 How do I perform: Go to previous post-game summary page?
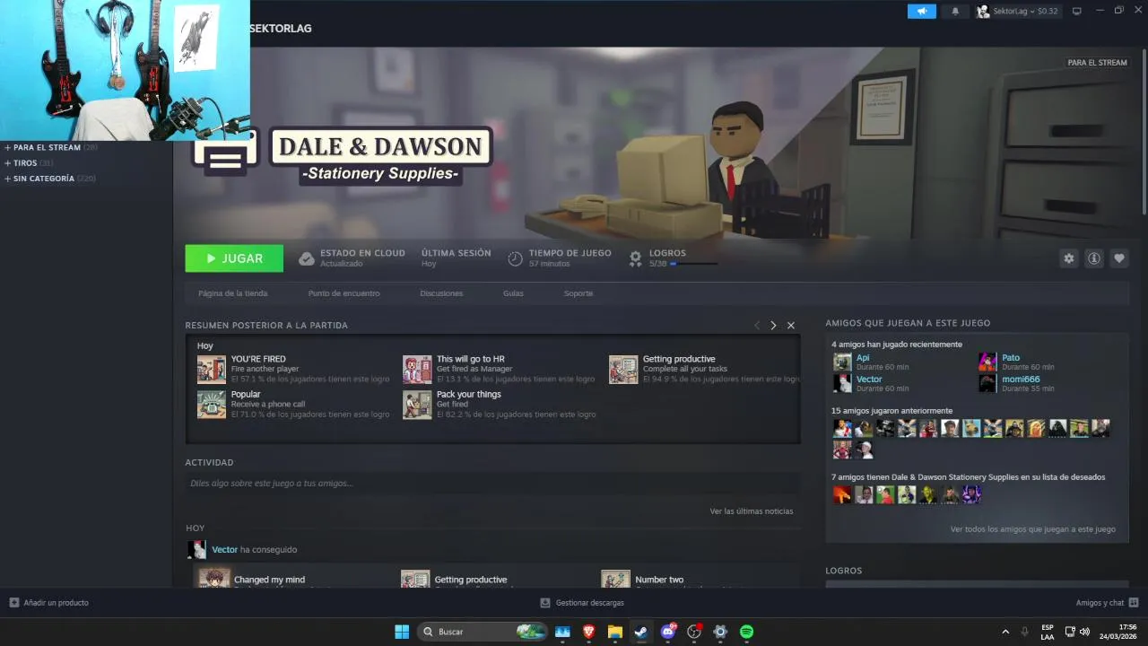tap(756, 325)
